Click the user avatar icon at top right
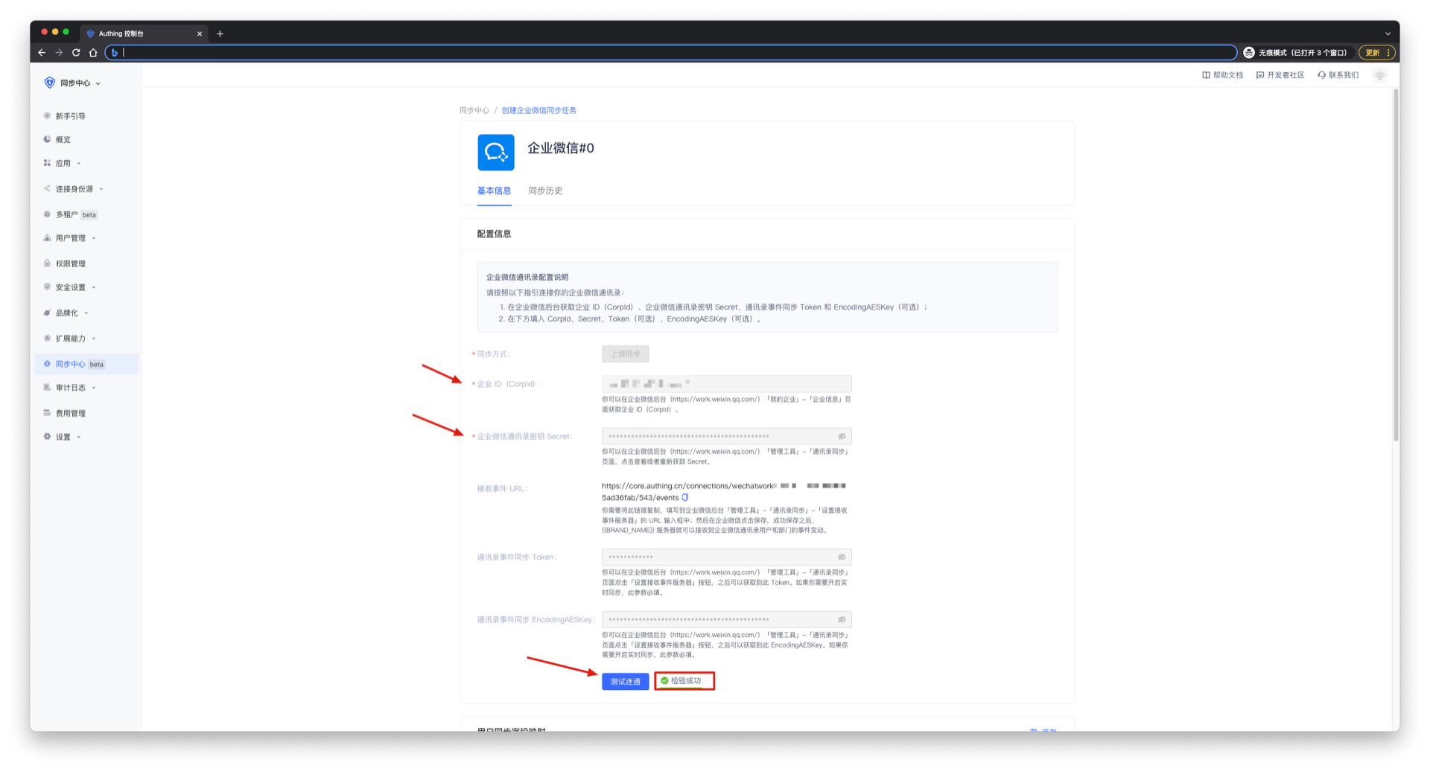Screen dimensions: 1430x771 1380,75
